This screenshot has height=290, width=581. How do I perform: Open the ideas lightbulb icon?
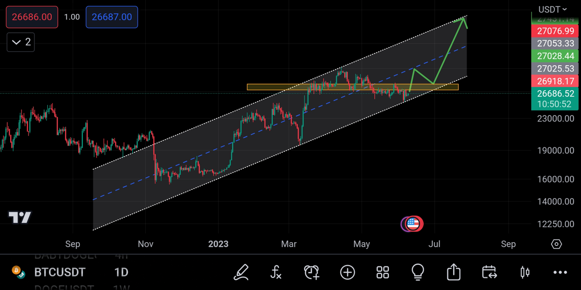coord(418,273)
